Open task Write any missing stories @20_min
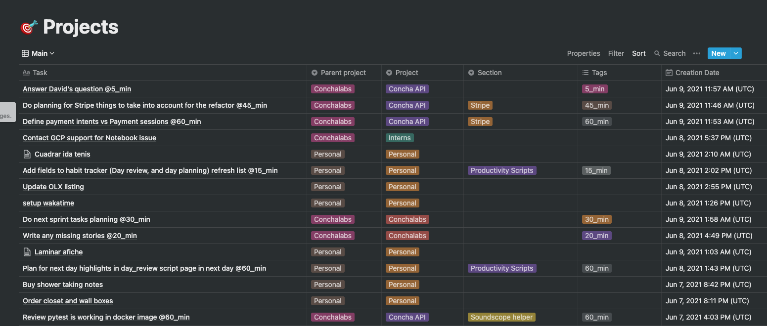Screen dimensions: 767x326 pyautogui.click(x=80, y=236)
